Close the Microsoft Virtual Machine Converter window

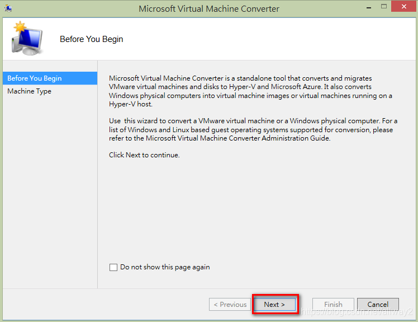404,6
